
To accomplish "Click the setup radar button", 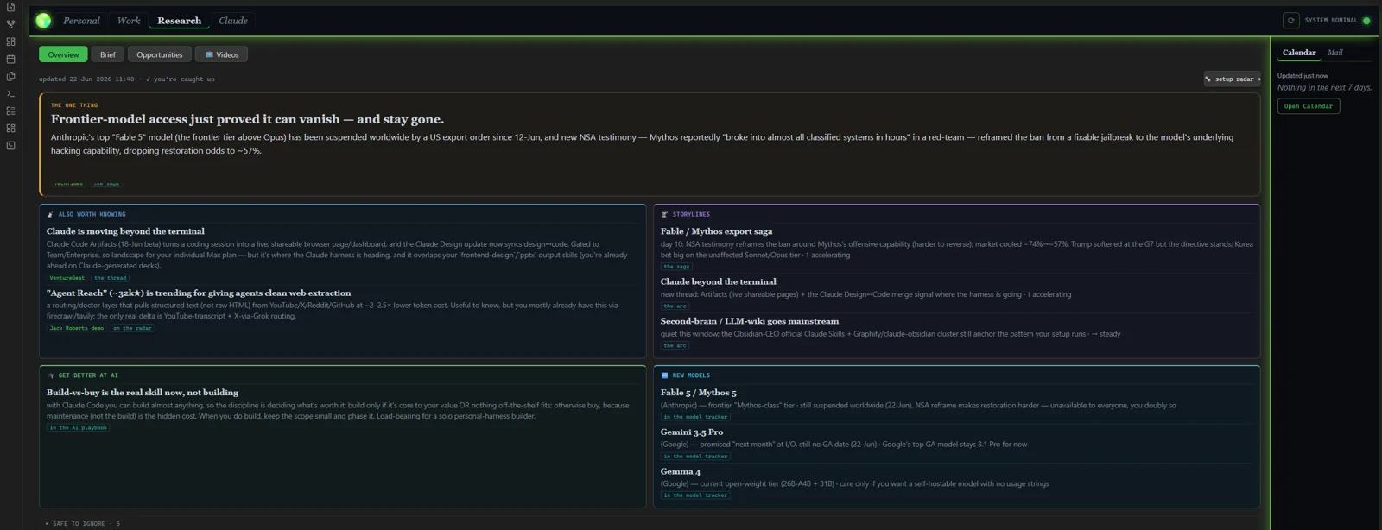I will [x=1232, y=79].
